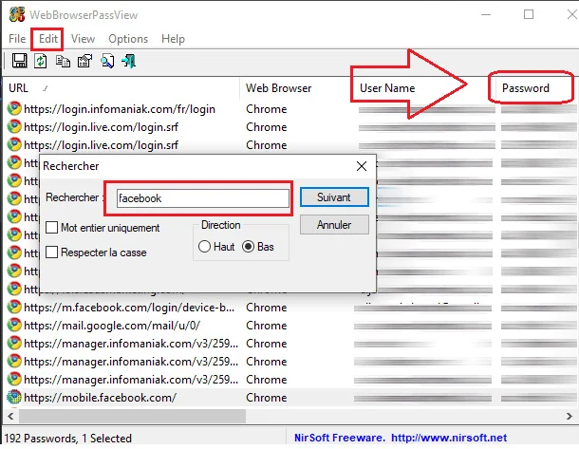579x449 pixels.
Task: Click the scrollbar left arrow
Action: coord(10,416)
